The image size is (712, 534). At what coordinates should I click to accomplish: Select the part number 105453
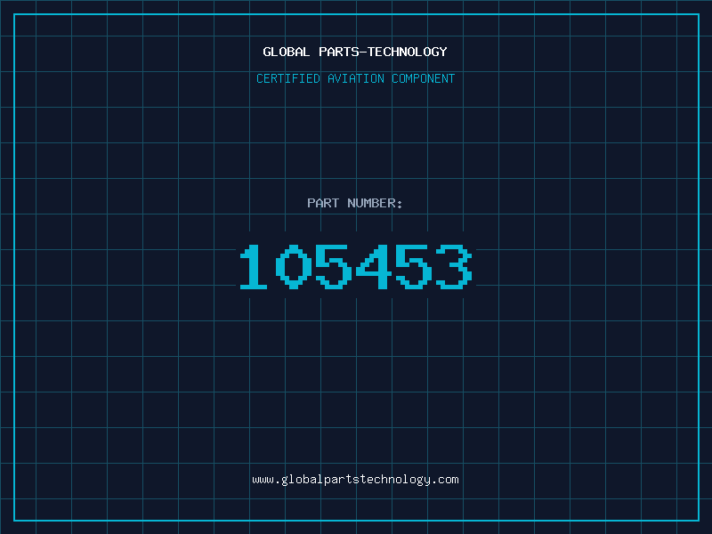pos(356,266)
